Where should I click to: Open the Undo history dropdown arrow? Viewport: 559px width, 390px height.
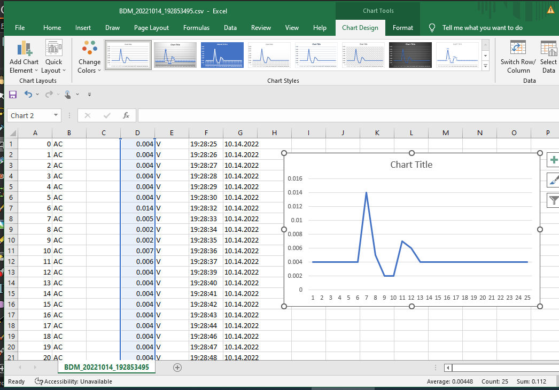click(37, 95)
